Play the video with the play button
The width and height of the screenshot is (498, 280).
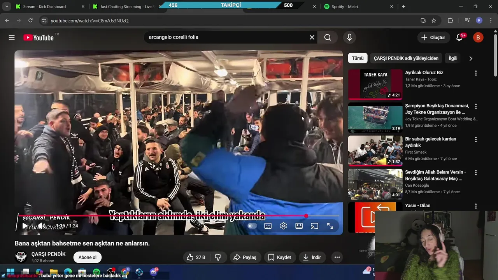tap(25, 226)
